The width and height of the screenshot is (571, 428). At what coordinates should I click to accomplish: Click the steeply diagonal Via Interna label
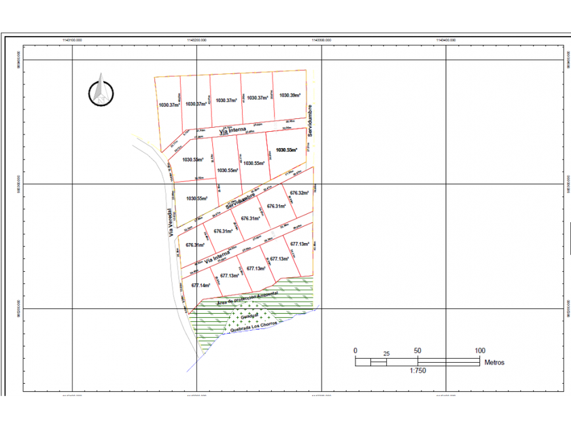pos(217,257)
